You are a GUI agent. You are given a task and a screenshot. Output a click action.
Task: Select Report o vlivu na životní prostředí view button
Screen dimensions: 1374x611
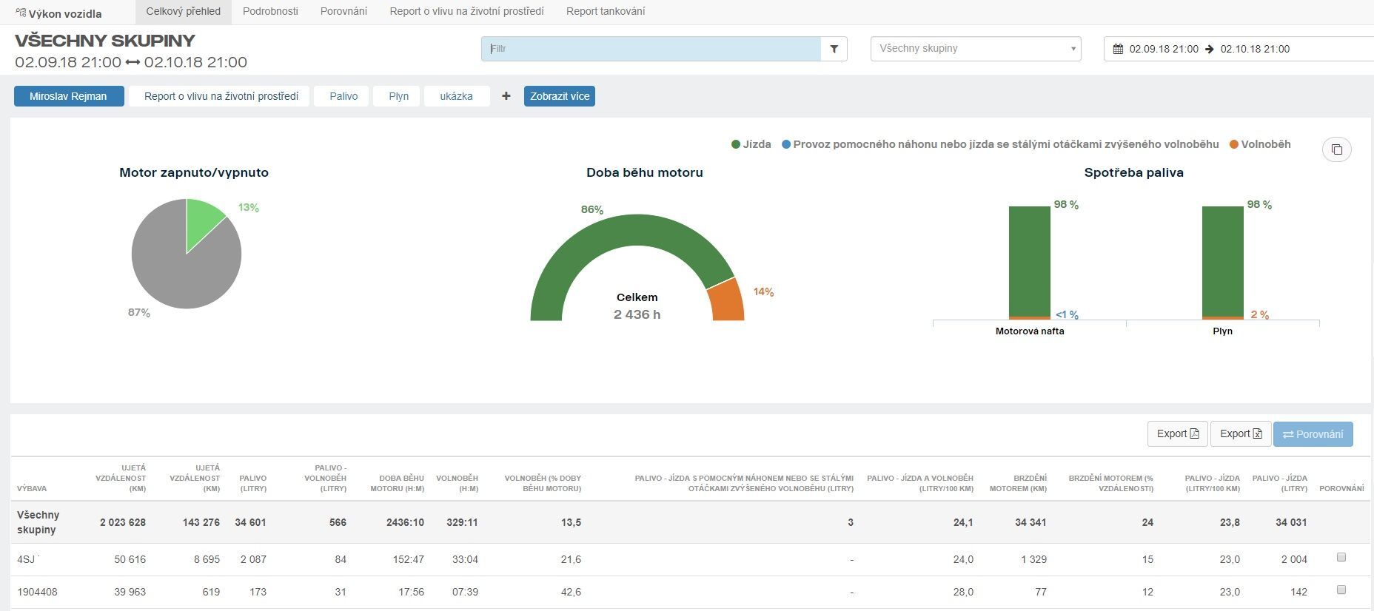(x=221, y=96)
